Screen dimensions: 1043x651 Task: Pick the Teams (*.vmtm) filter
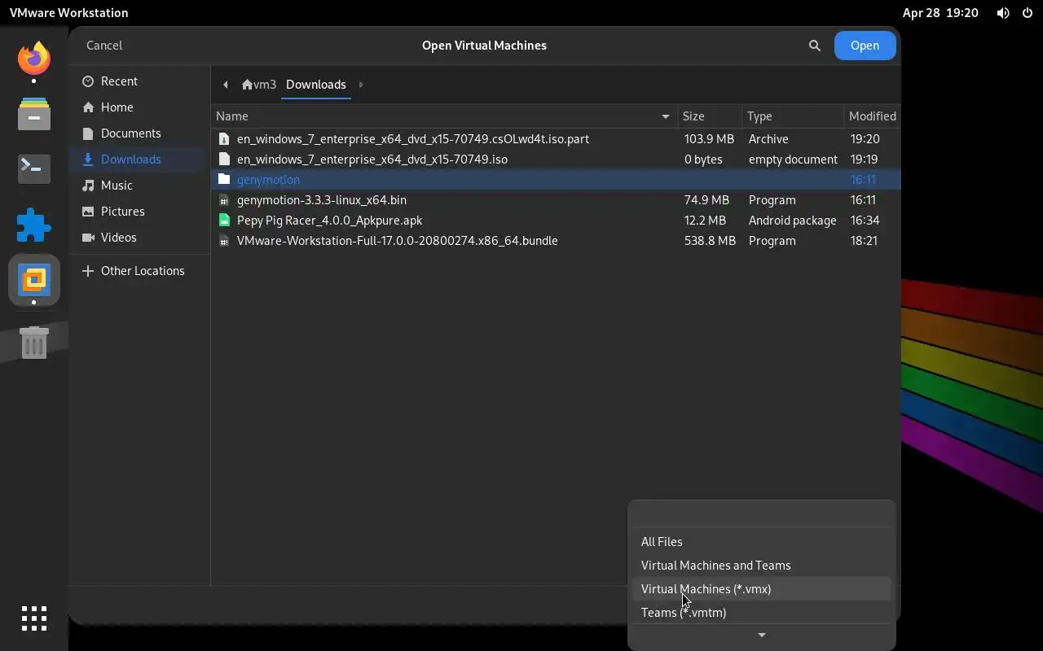coord(683,613)
